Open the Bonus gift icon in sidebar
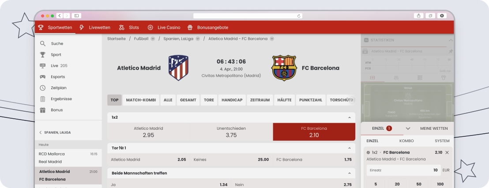 click(43, 110)
